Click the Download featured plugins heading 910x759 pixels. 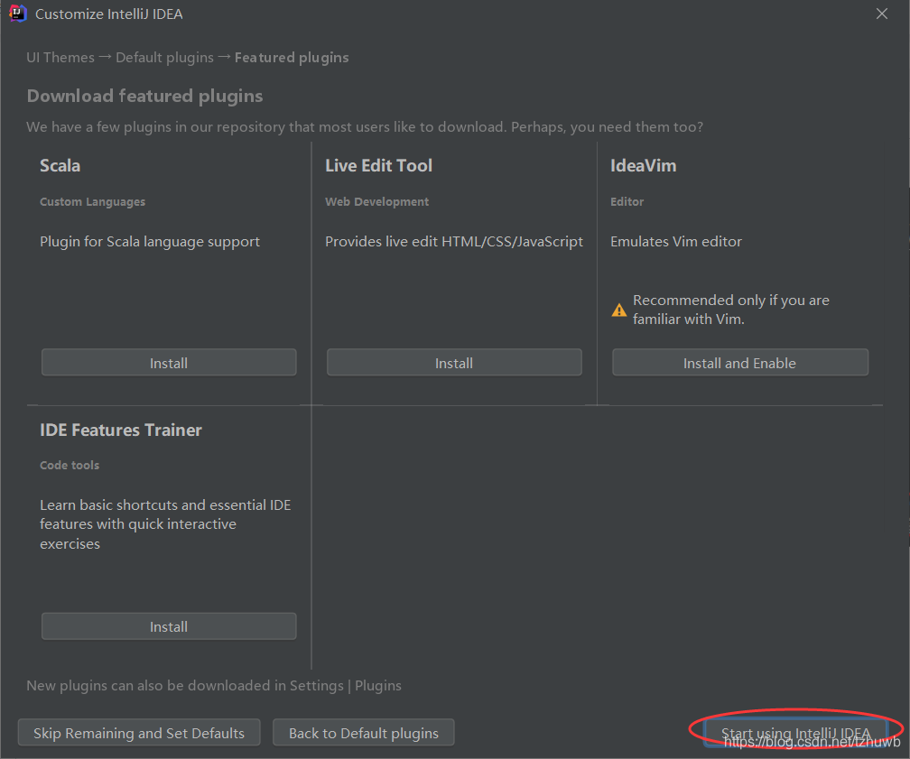click(145, 96)
